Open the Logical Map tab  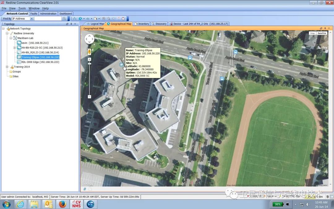coord(96,24)
